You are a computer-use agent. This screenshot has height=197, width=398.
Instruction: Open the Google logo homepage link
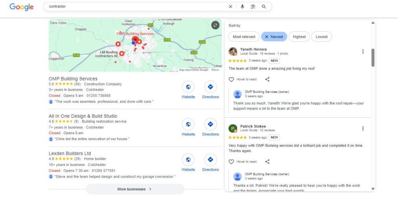coord(21,7)
